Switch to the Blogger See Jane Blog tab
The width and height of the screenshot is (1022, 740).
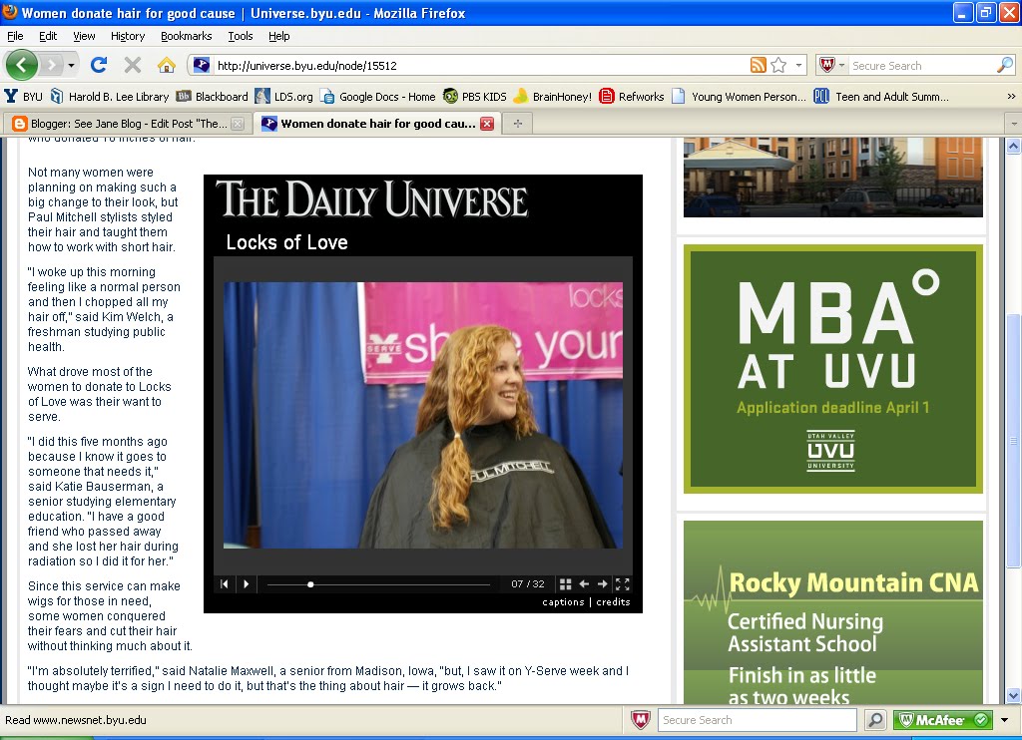click(x=128, y=123)
